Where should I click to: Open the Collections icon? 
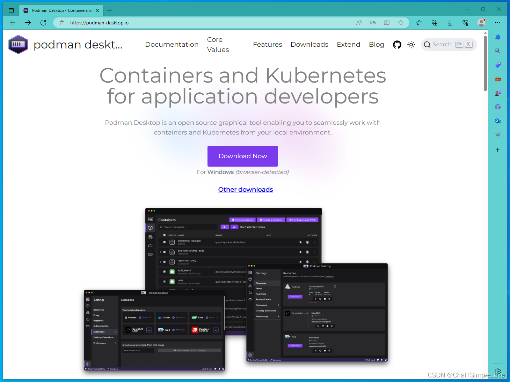coord(435,23)
